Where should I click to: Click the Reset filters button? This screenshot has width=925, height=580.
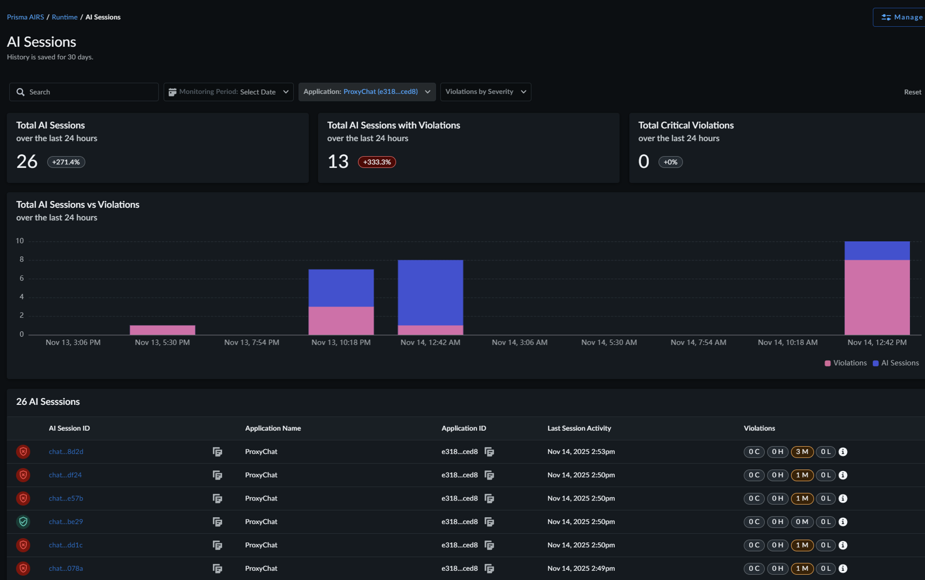click(912, 92)
